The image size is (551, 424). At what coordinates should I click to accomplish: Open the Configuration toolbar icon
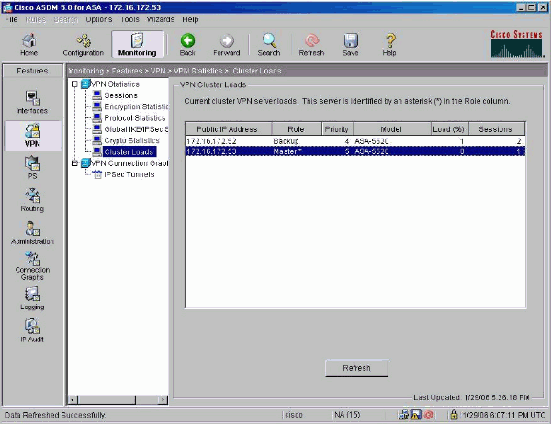[x=83, y=45]
